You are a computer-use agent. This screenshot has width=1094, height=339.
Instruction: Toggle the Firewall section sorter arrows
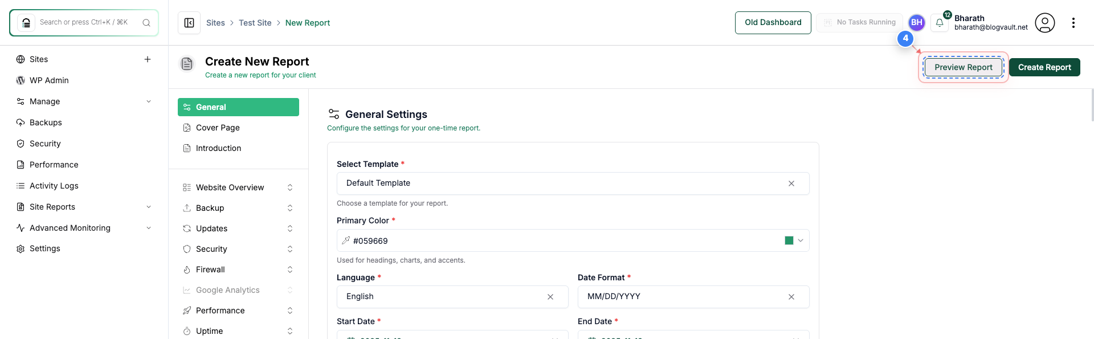pyautogui.click(x=290, y=269)
